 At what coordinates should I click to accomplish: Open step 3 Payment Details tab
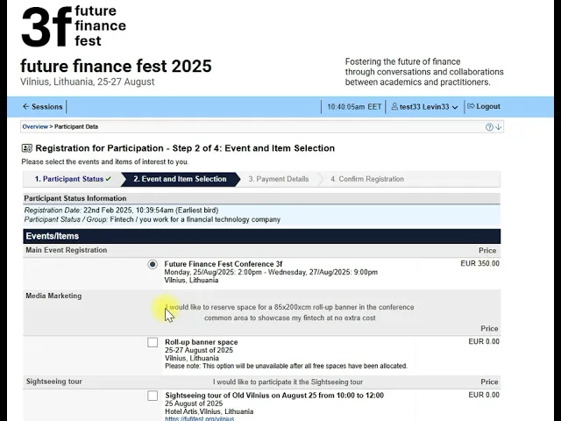(x=279, y=179)
